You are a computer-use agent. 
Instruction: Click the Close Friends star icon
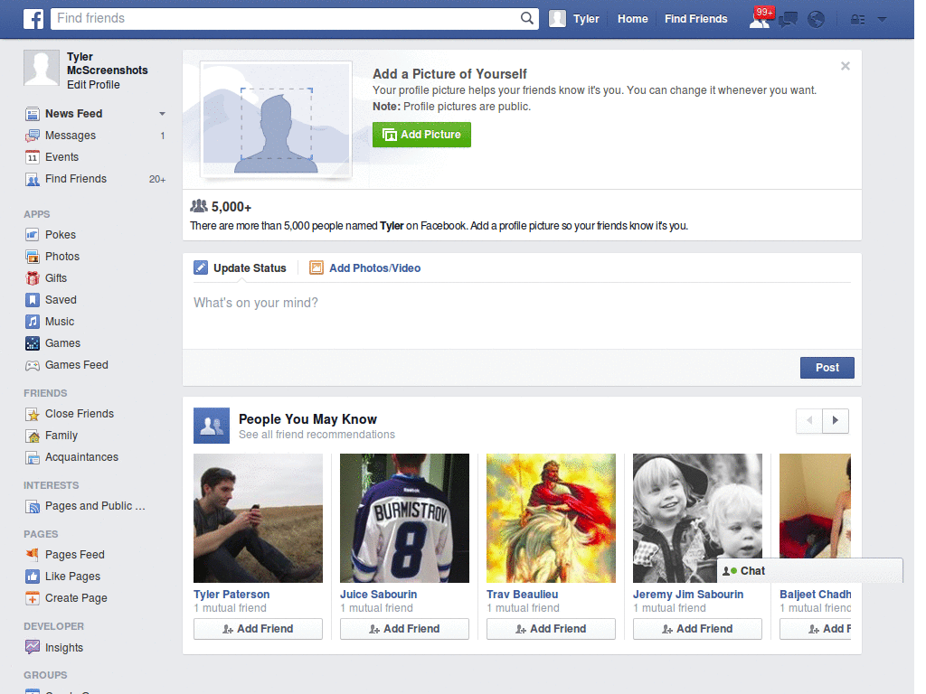click(x=33, y=414)
